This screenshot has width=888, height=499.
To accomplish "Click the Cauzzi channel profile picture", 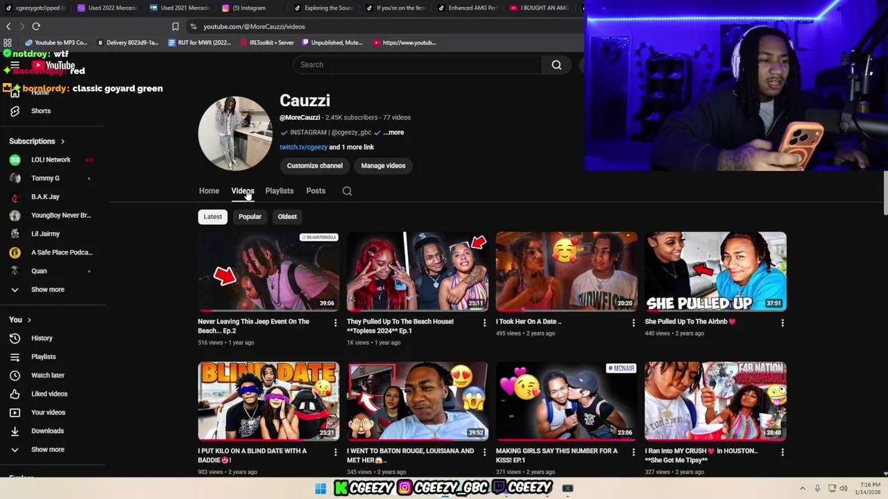I will (234, 133).
